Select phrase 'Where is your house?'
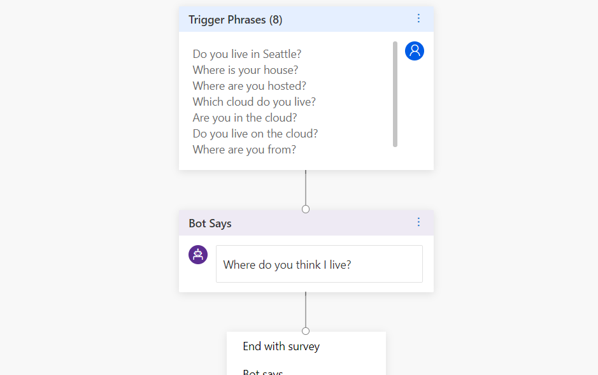The width and height of the screenshot is (598, 375). click(x=245, y=70)
